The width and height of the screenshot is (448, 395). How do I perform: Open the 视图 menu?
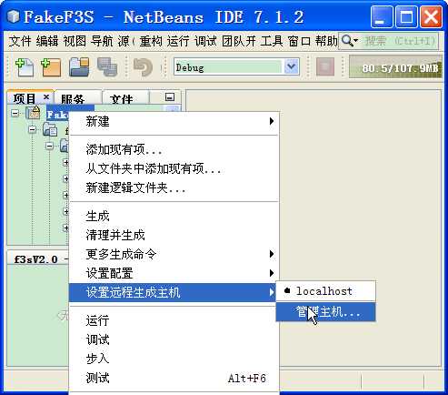(75, 41)
